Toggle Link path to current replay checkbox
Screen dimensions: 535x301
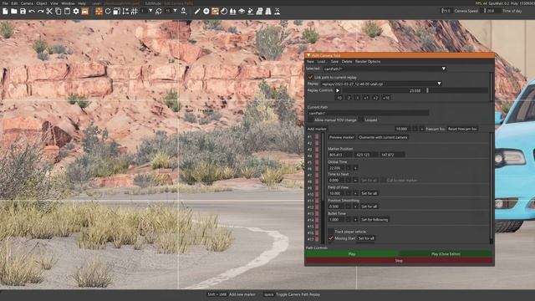[x=310, y=78]
